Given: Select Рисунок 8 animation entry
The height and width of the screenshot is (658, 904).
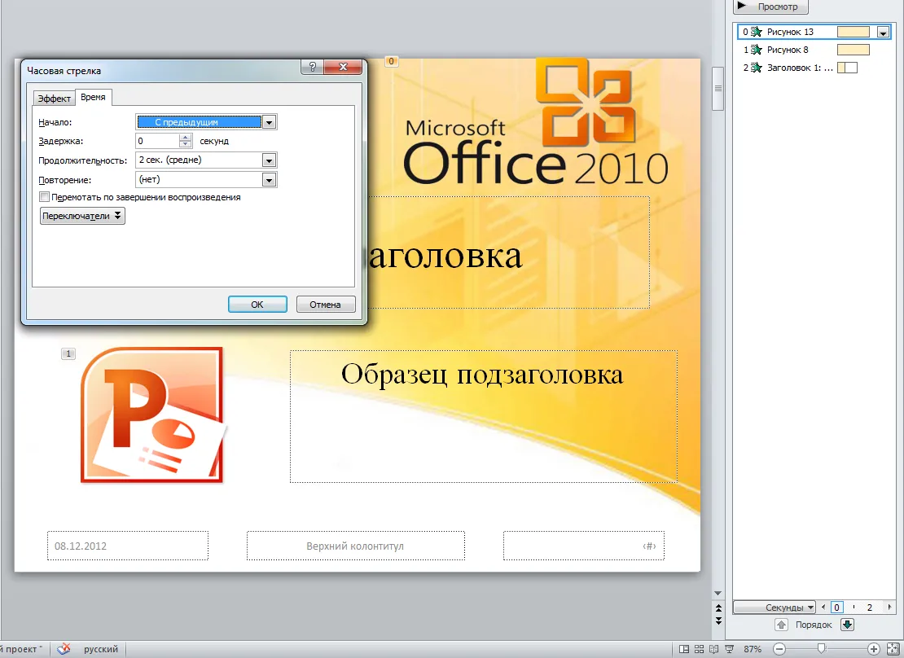Looking at the screenshot, I should coord(788,50).
